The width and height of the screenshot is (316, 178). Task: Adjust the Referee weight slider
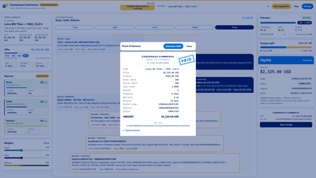(x=27, y=165)
